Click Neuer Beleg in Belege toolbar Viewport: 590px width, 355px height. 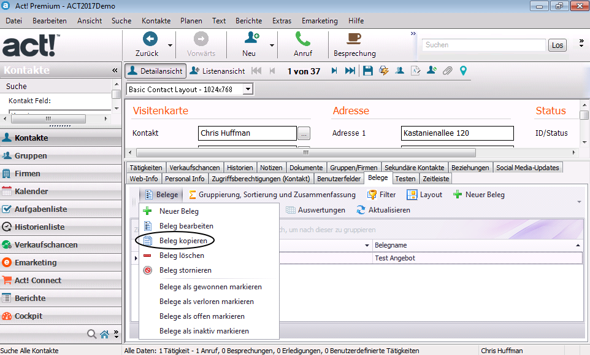478,195
